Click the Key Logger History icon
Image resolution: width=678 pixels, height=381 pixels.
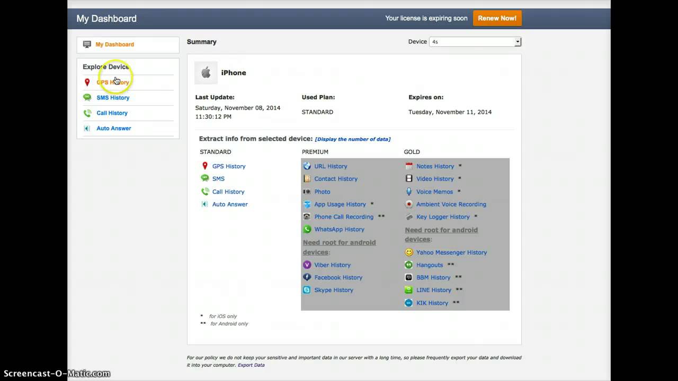pyautogui.click(x=409, y=217)
